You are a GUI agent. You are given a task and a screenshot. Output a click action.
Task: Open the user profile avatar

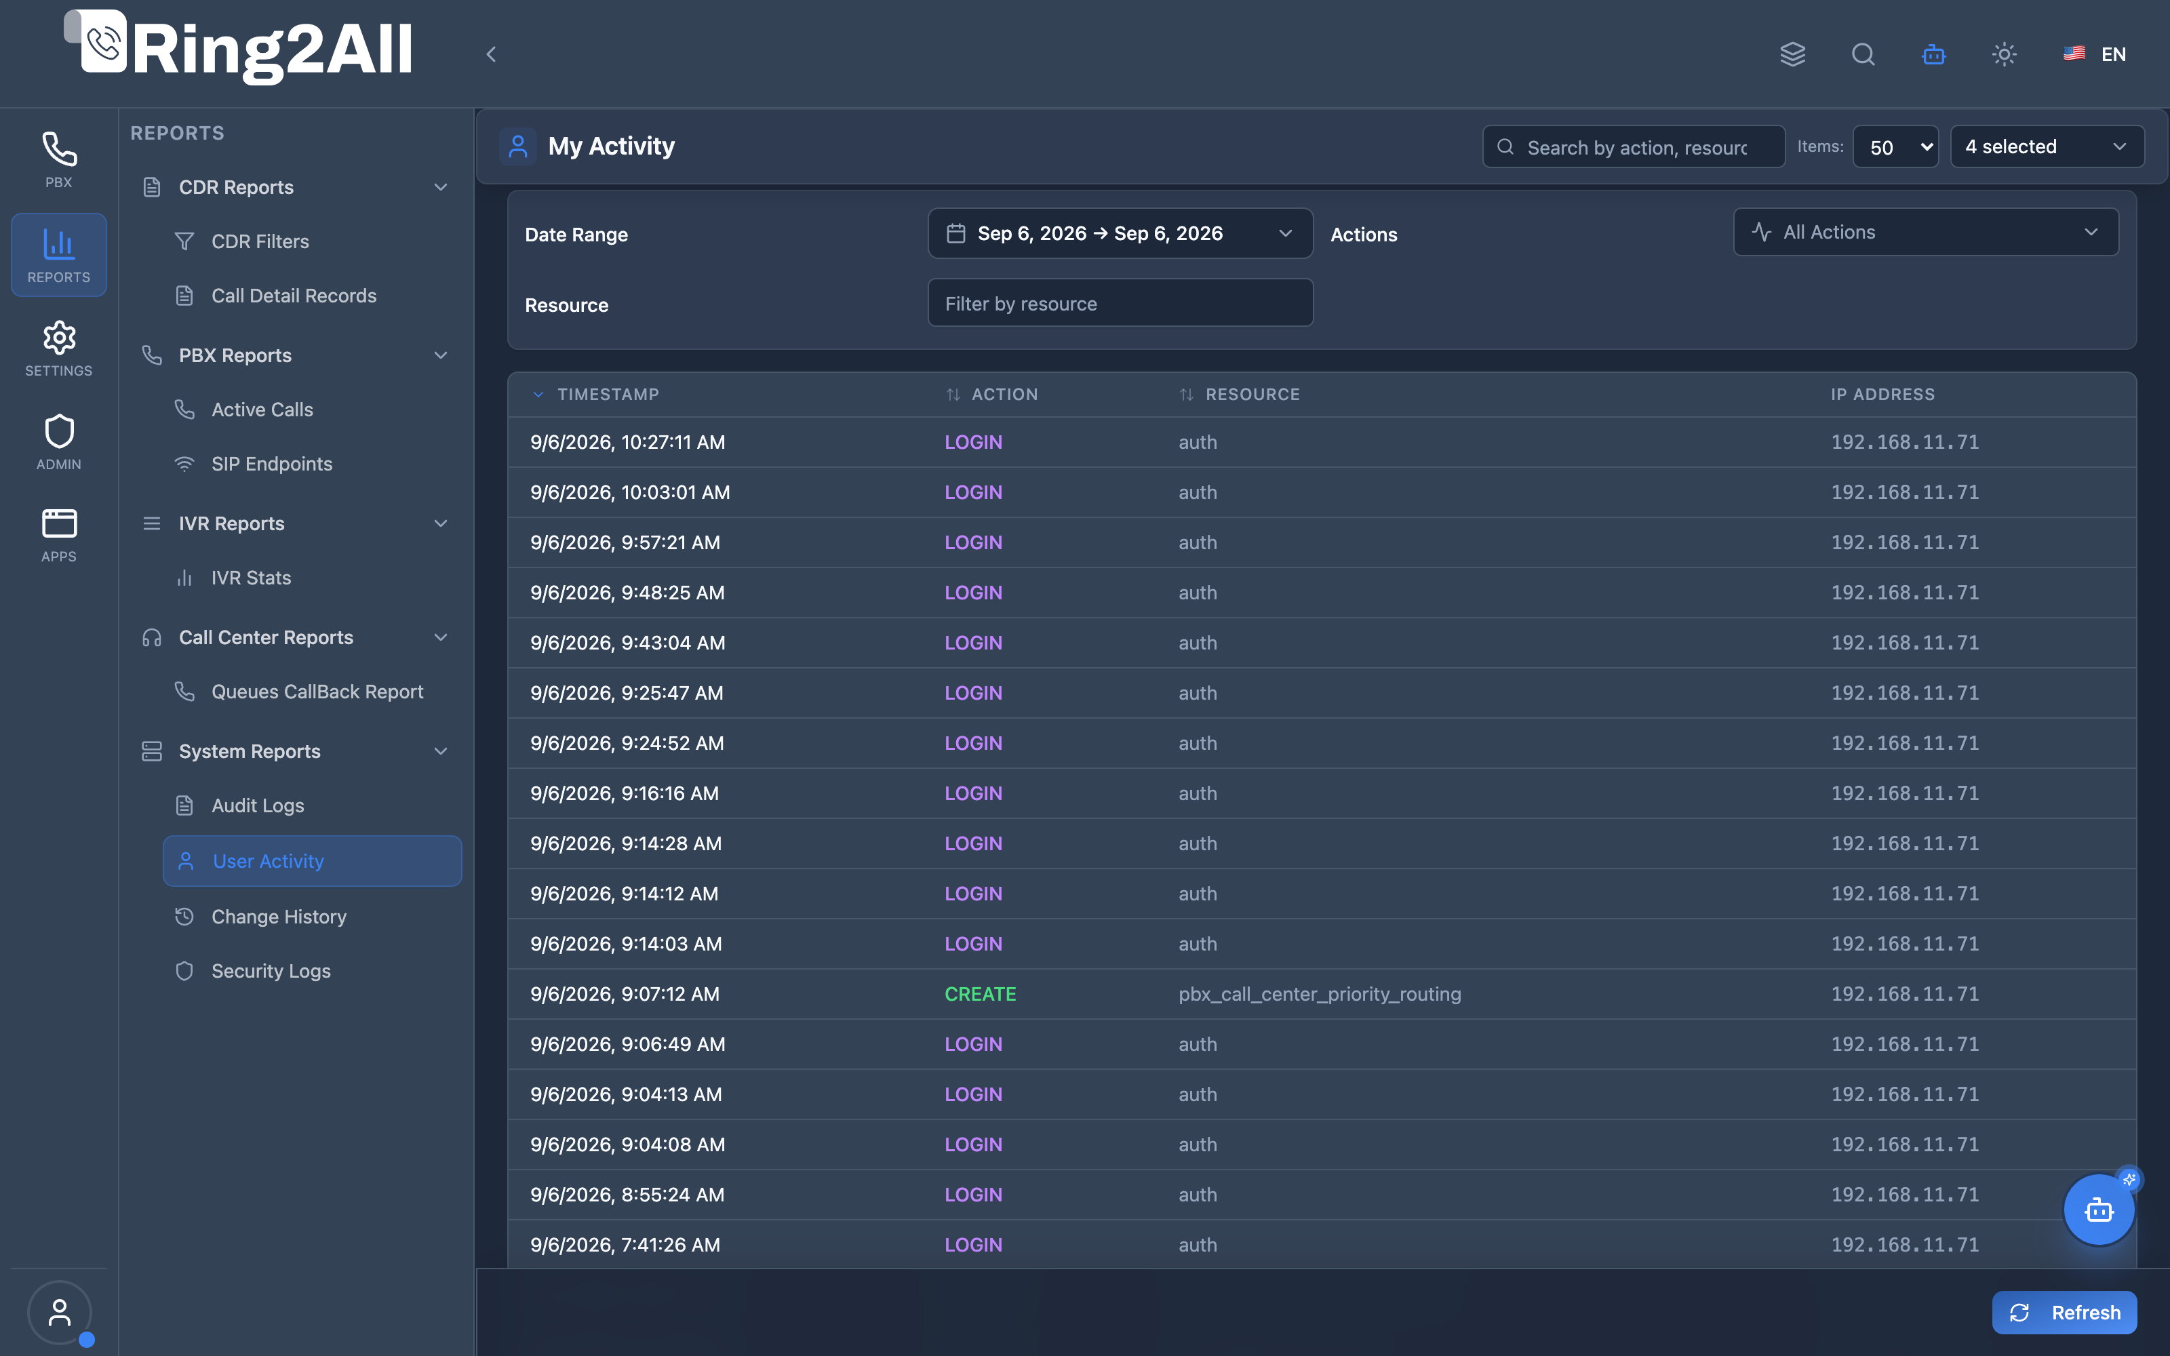[59, 1312]
